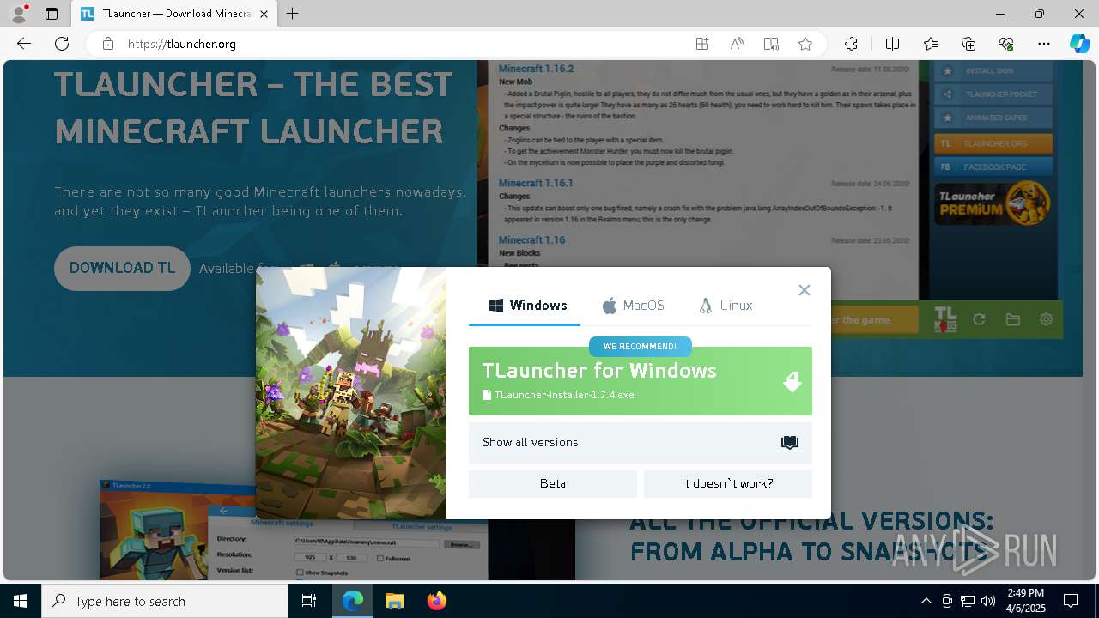Click Animated Capes sidebar item
Image resolution: width=1099 pixels, height=618 pixels.
tap(993, 118)
